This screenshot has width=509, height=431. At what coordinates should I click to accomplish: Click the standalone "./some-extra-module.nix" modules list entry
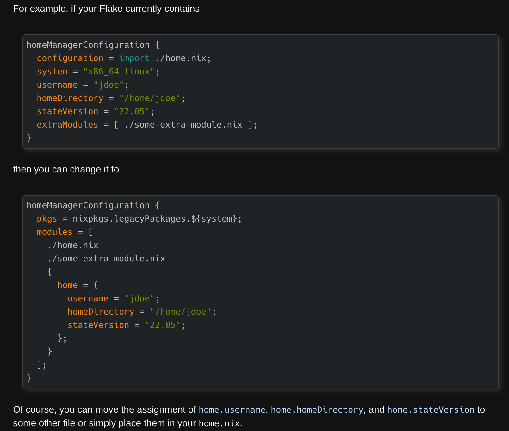click(x=106, y=259)
